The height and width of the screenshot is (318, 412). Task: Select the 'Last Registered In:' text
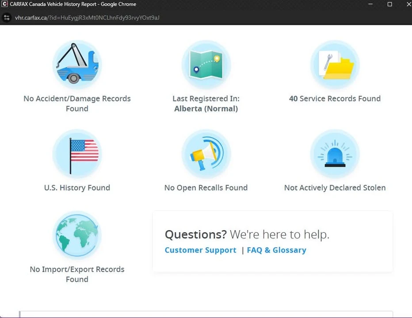tap(206, 98)
